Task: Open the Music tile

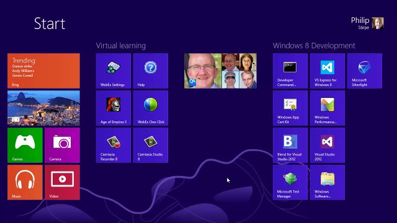Action: 25,182
